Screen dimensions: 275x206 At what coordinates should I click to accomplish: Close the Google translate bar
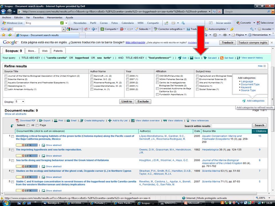pyautogui.click(x=272, y=43)
